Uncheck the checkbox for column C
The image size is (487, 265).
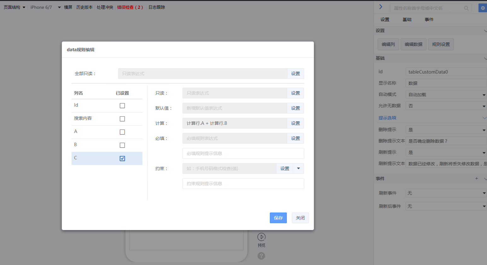pyautogui.click(x=122, y=158)
